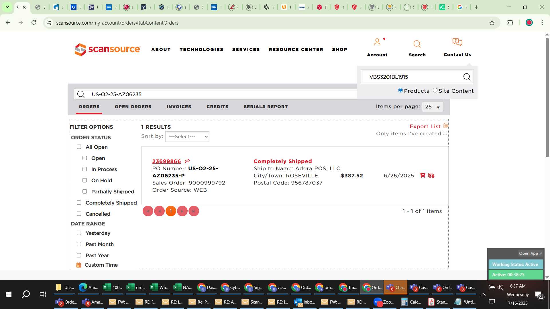Open the Resource Center menu
Screen dimensions: 550x309
click(296, 49)
